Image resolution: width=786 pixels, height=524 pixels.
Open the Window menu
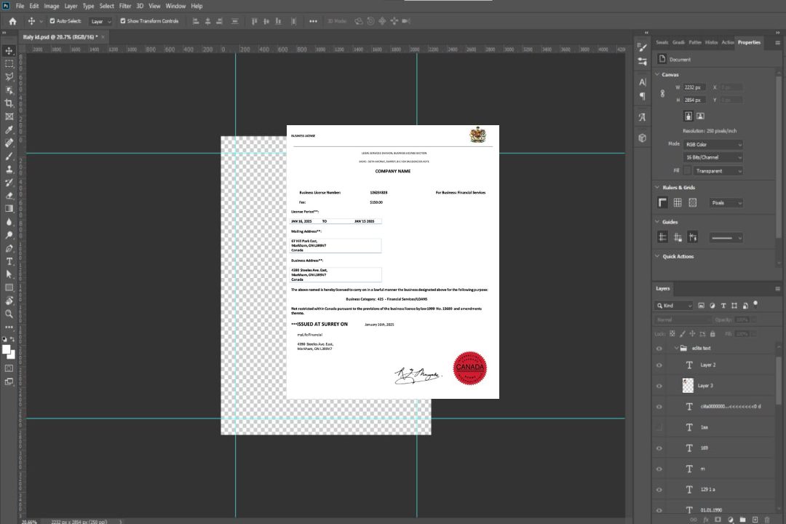[175, 6]
